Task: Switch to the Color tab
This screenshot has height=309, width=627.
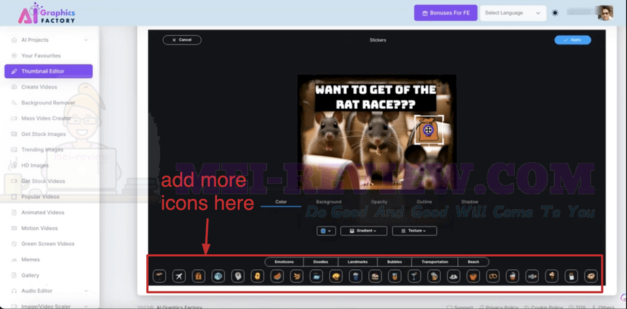Action: point(281,202)
